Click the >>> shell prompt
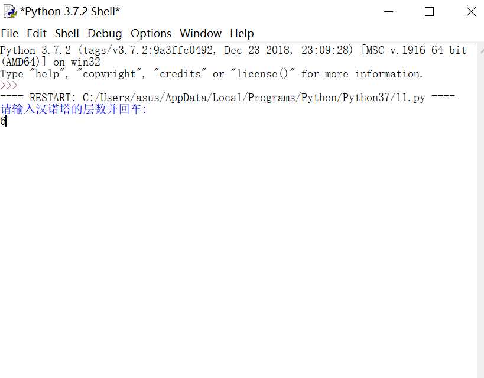 [x=9, y=86]
